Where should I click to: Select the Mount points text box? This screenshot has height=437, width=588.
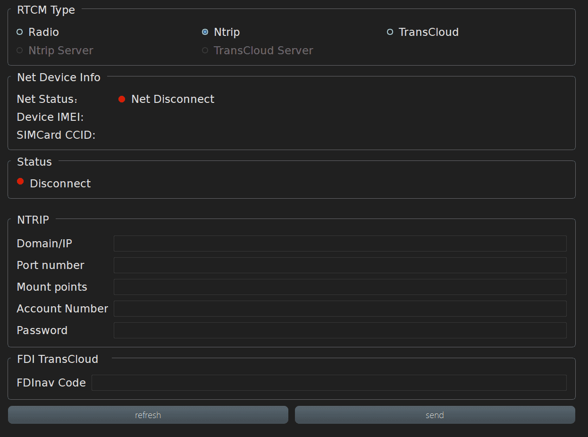point(340,287)
